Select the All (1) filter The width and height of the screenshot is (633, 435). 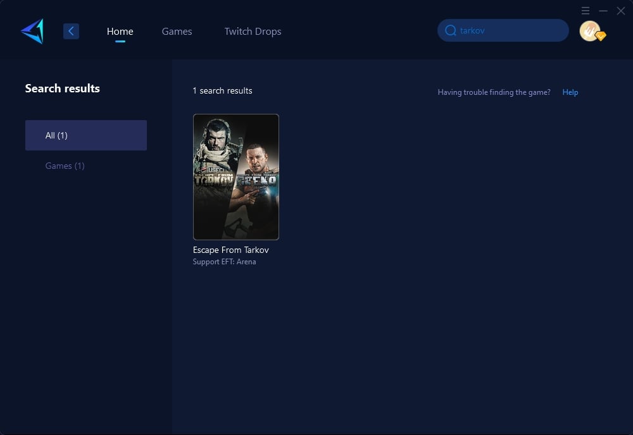[86, 135]
